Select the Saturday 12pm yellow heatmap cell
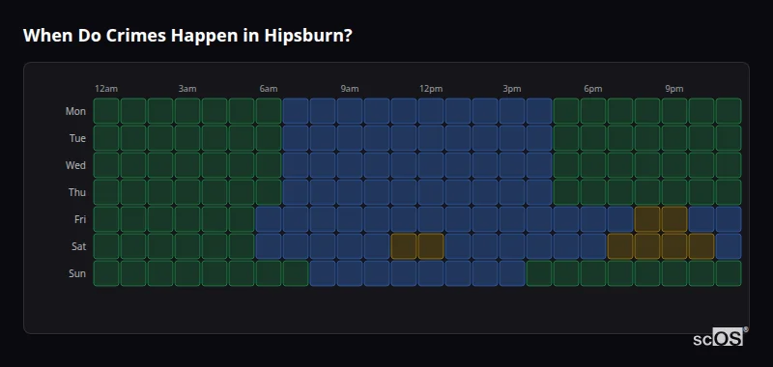The width and height of the screenshot is (773, 367). 431,246
